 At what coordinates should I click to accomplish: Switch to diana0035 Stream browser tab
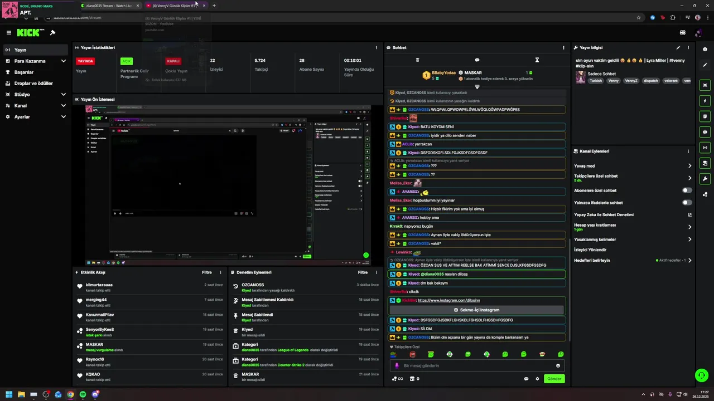110,6
